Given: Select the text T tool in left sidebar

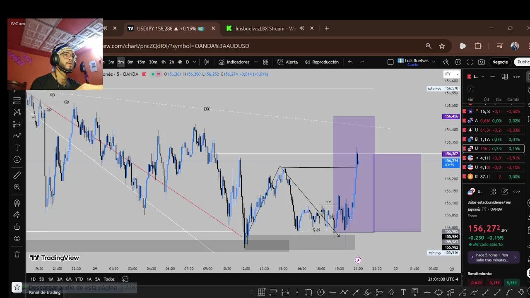Looking at the screenshot, I should point(17,148).
